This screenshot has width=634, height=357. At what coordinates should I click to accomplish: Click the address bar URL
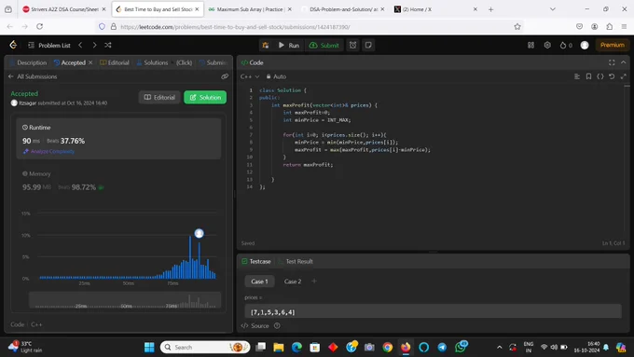click(235, 27)
